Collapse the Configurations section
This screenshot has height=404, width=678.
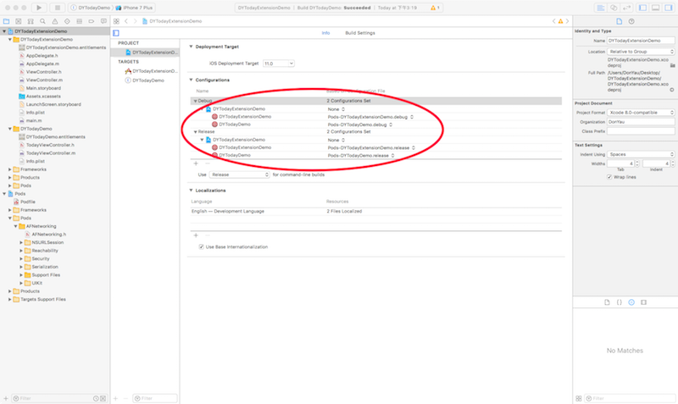[191, 80]
